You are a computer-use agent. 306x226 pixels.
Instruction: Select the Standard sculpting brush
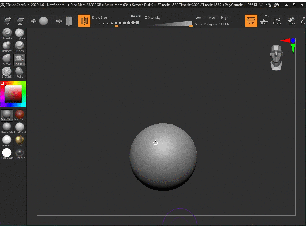click(x=7, y=33)
